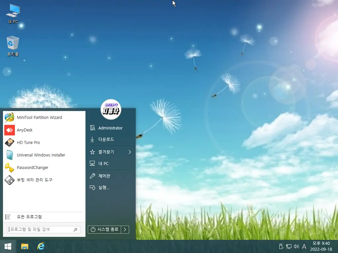Viewport: 338px width, 253px height.
Task: Toggle the input language indicator A
Action: 304,246
